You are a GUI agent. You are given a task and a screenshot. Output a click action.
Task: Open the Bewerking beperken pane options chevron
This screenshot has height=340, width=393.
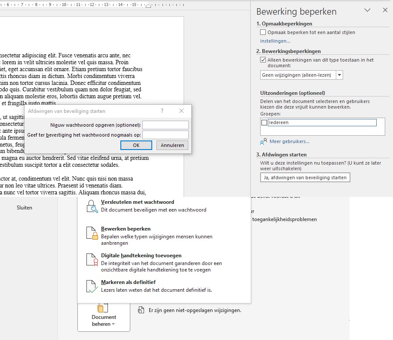pyautogui.click(x=368, y=10)
